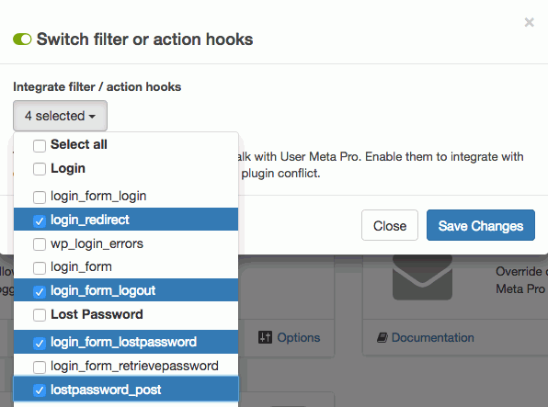The height and width of the screenshot is (407, 548).
Task: Open the '4 selected' dropdown
Action: [x=60, y=116]
